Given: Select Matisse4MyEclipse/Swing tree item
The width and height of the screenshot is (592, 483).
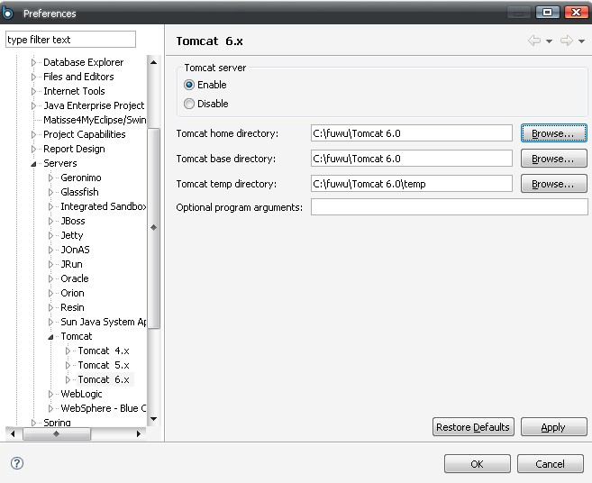Looking at the screenshot, I should [x=95, y=120].
